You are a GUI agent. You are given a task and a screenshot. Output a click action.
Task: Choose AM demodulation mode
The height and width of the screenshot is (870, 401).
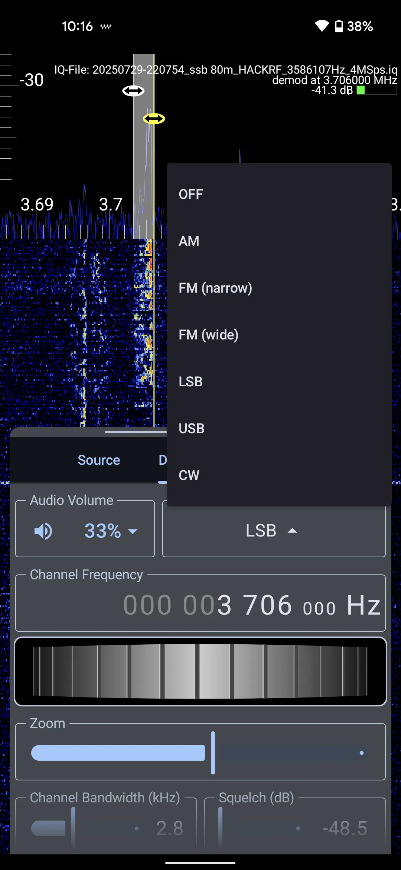click(x=189, y=241)
